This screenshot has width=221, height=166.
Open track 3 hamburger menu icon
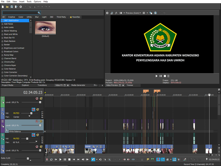point(2,121)
